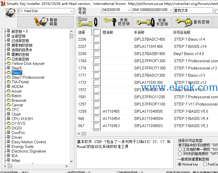Click tree horizontal scrollbar right arrow

[x=67, y=166]
